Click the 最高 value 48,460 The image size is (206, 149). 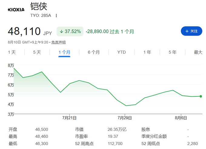[x=42, y=137]
